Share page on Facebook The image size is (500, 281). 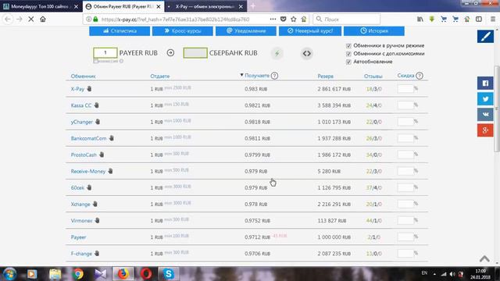(485, 84)
